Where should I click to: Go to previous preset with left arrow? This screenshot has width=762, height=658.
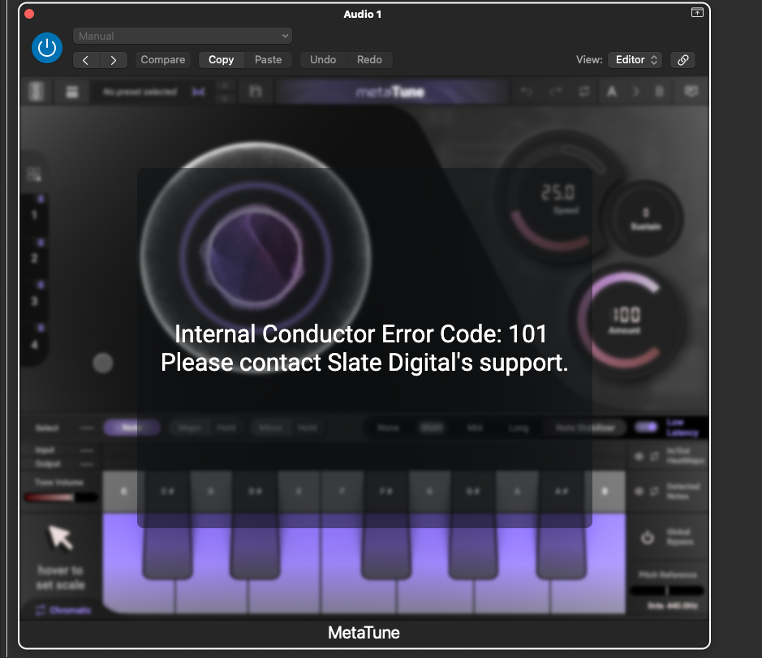86,60
